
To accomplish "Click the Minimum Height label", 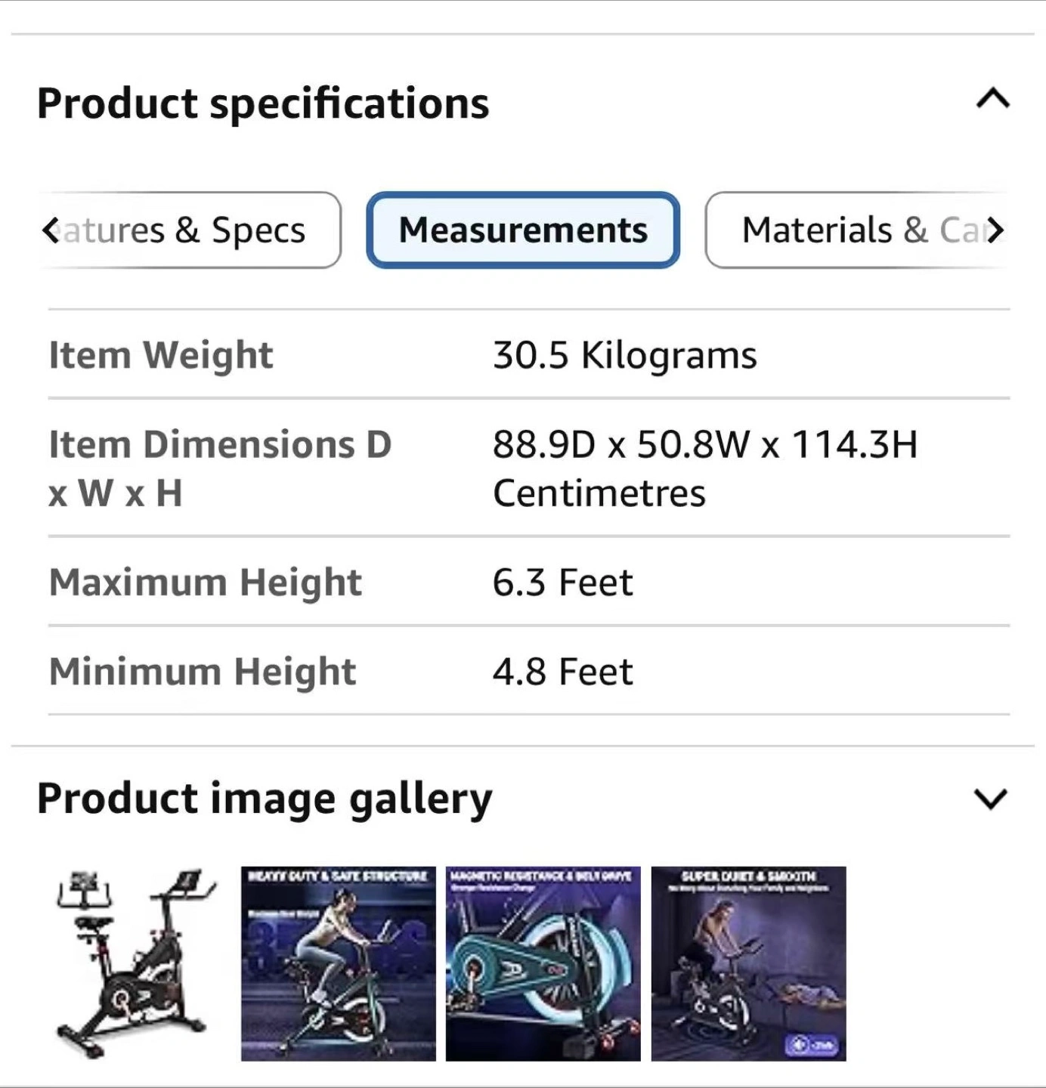I will tap(203, 672).
